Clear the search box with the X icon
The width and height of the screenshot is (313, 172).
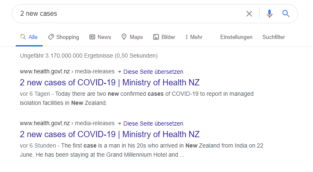(249, 14)
